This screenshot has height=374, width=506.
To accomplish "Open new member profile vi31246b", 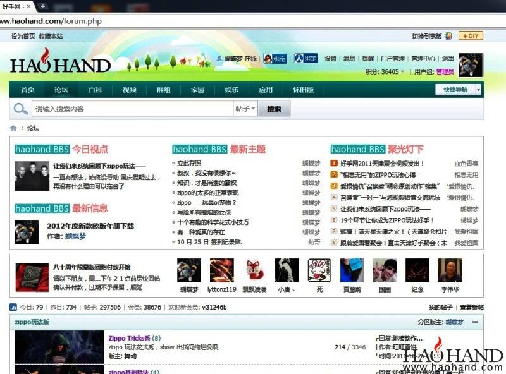I will pos(214,307).
